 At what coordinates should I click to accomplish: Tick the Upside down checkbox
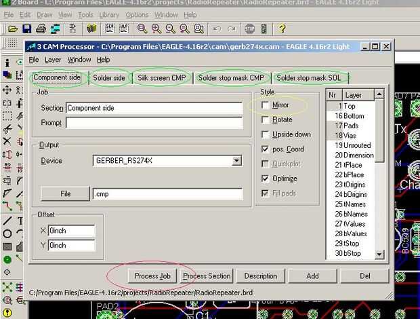265,134
